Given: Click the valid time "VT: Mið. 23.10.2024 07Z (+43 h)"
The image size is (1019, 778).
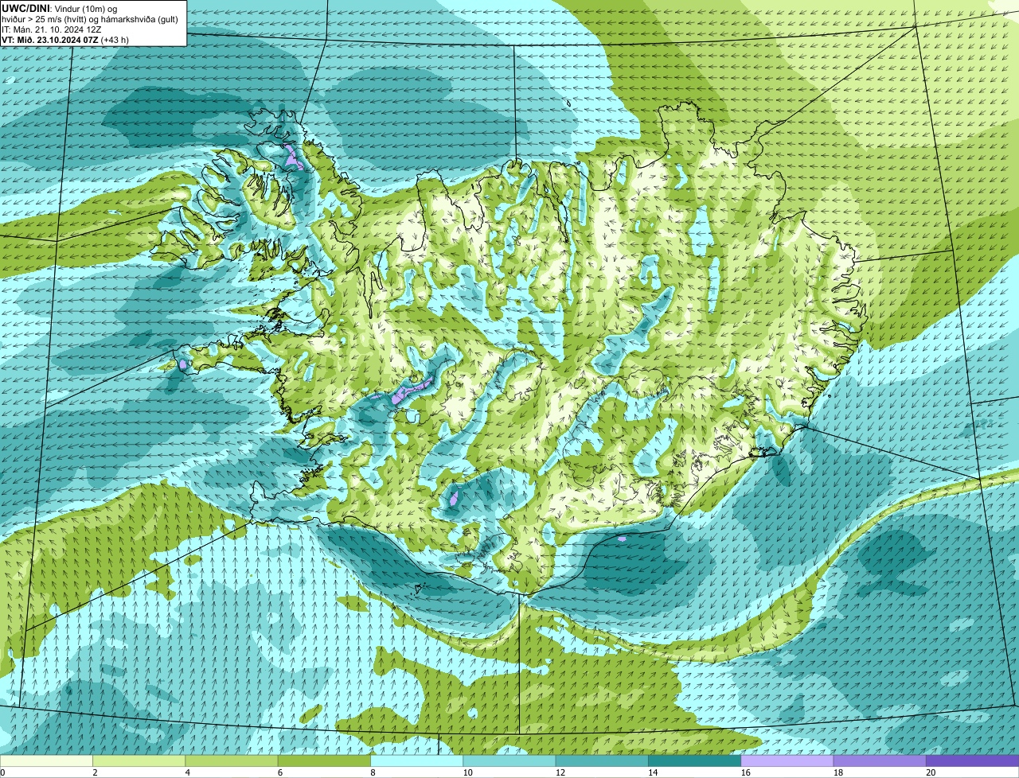Looking at the screenshot, I should 65,39.
